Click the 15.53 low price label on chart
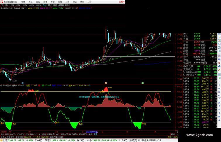Image resolution: width=221 pixels, height=142 pixels. (x=15, y=81)
